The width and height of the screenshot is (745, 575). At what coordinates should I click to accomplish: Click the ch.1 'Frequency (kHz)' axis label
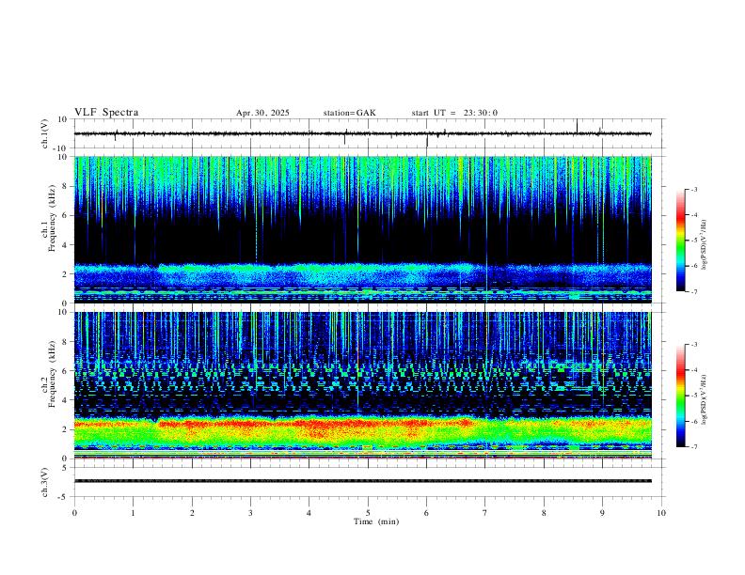click(50, 218)
